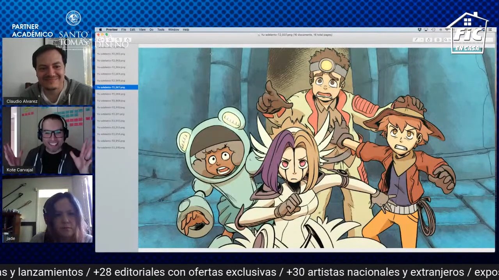499x280 pixels.
Task: Open the Apple menu
Action: [x=100, y=30]
